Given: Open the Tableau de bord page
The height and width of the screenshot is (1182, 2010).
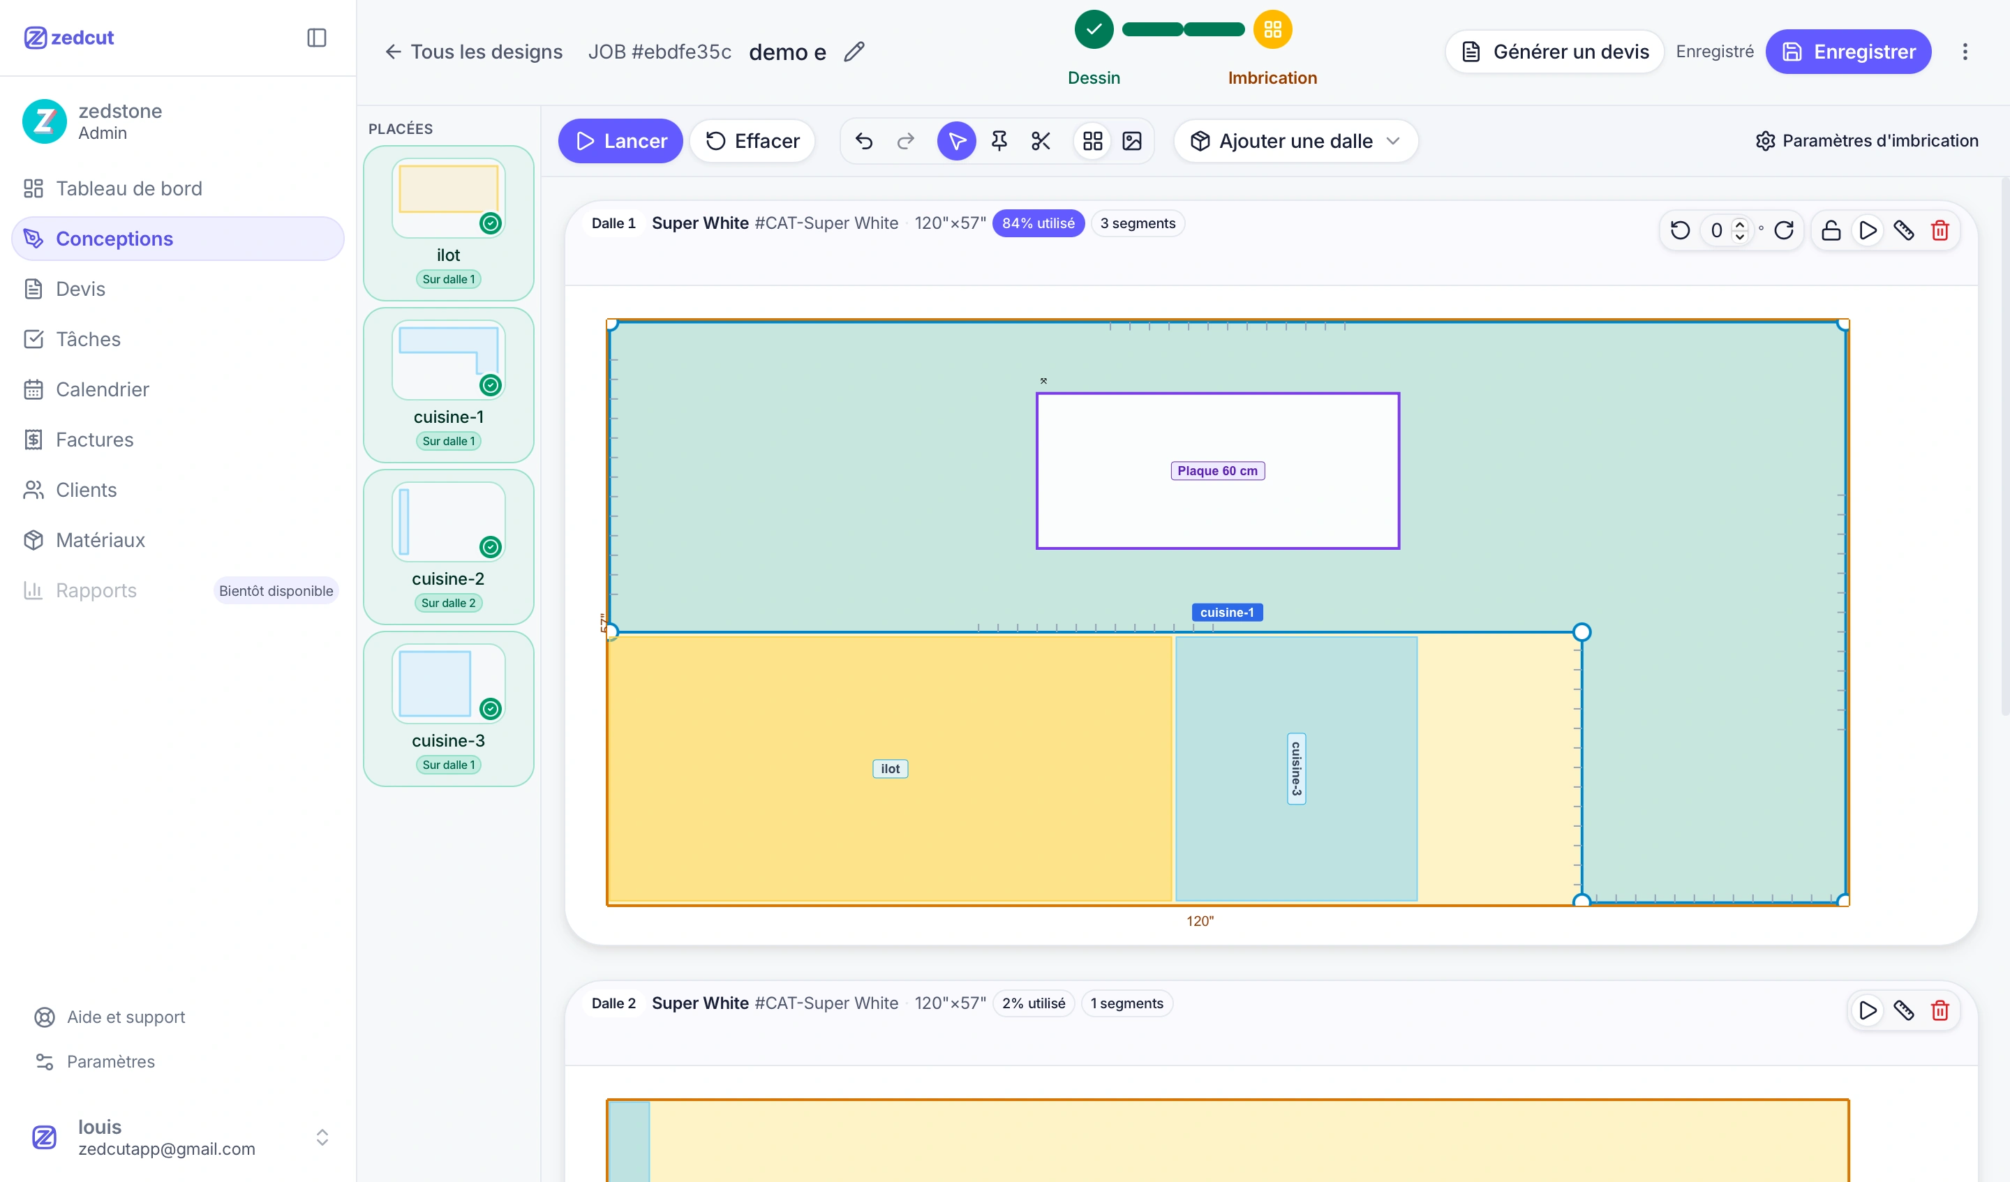Looking at the screenshot, I should [x=177, y=188].
